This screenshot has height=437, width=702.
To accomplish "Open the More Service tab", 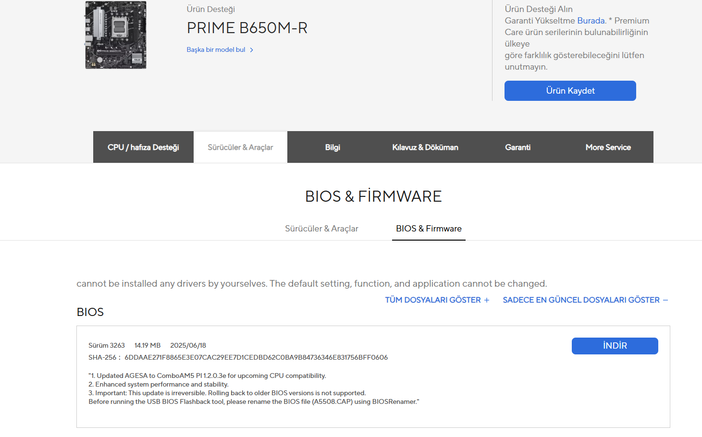I will [x=608, y=147].
